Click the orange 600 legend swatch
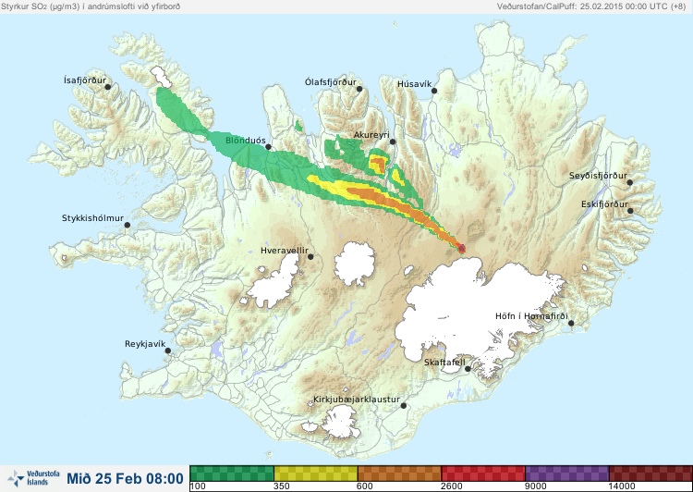This screenshot has width=693, height=492. [x=399, y=474]
